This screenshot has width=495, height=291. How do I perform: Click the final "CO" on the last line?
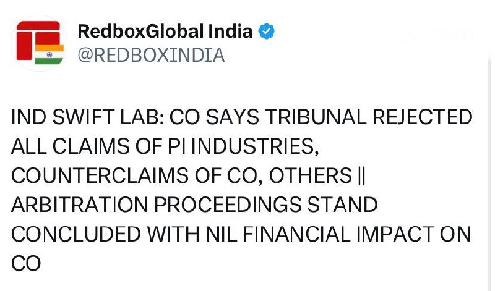[26, 264]
